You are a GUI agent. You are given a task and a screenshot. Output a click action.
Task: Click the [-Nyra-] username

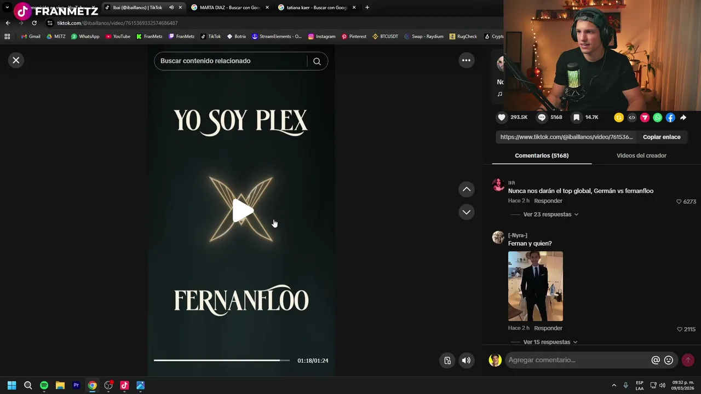(x=518, y=235)
